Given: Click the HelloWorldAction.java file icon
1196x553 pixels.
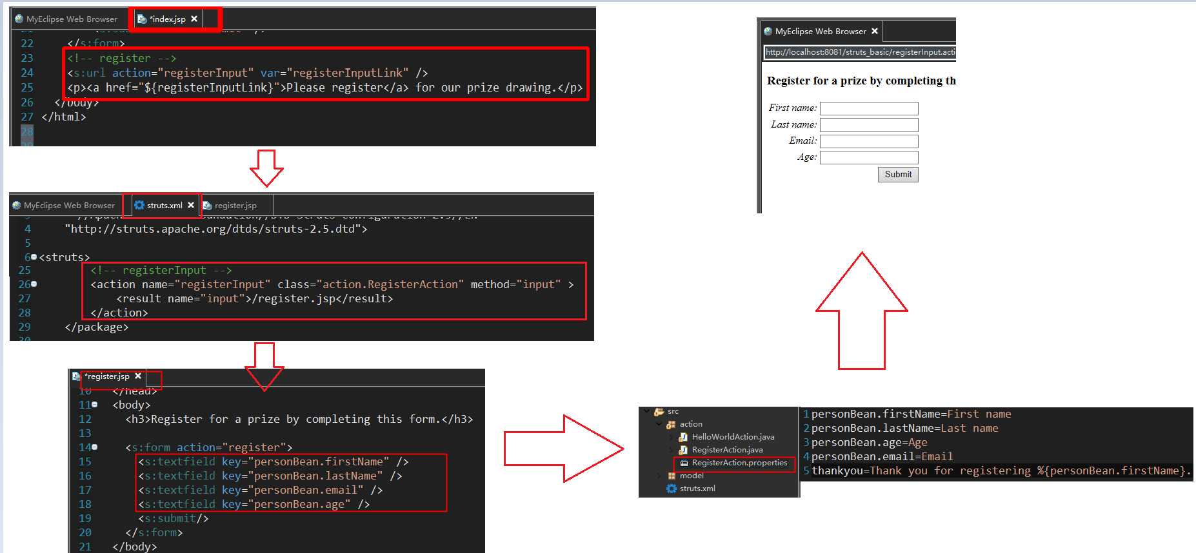Looking at the screenshot, I should click(683, 437).
